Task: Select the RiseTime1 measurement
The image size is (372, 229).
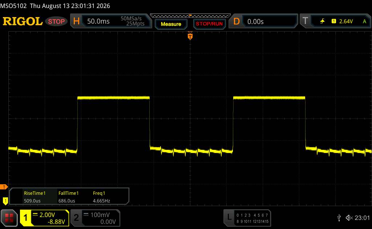Action: [x=35, y=193]
